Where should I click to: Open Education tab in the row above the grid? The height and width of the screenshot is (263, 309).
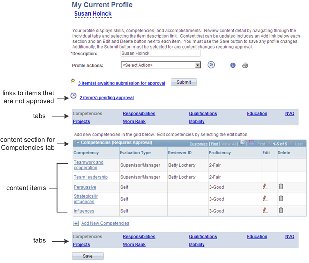tap(257, 114)
